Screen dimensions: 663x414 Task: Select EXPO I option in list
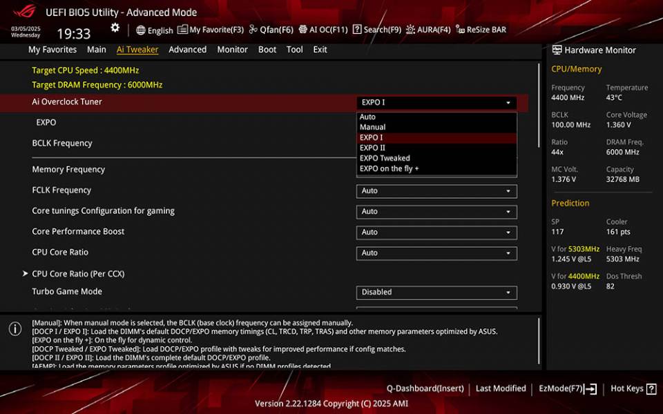[436, 137]
